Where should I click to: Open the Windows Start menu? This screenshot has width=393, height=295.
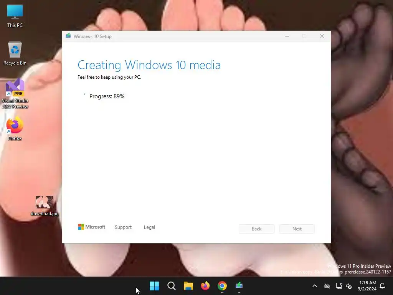click(154, 286)
